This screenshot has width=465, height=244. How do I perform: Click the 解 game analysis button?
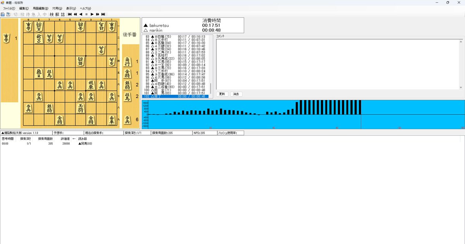tap(57, 14)
